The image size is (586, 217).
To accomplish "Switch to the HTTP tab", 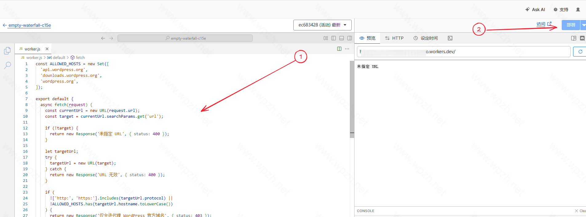I will (394, 38).
